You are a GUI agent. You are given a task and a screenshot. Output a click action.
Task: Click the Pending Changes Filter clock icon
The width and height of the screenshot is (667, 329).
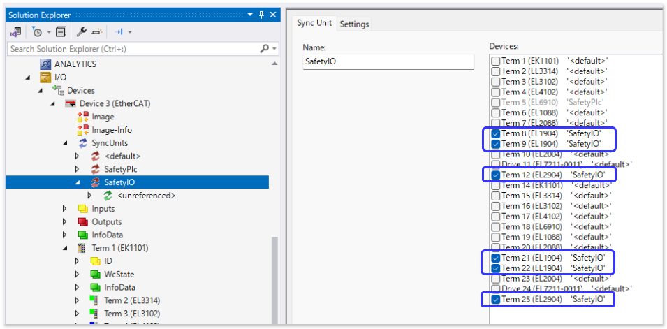click(x=37, y=32)
